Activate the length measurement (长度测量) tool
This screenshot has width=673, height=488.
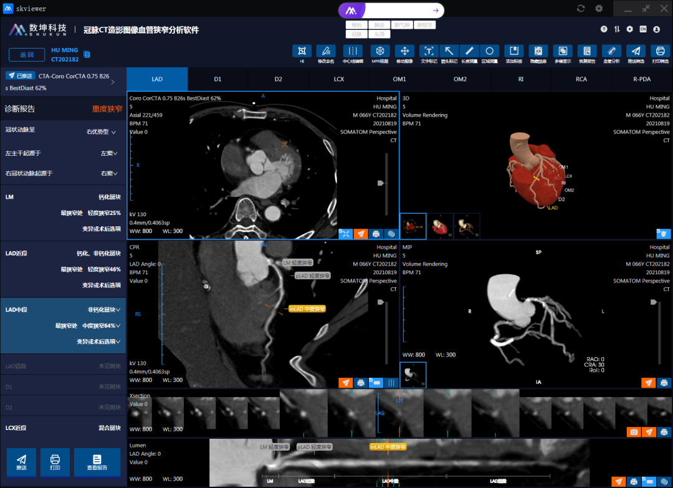tap(469, 52)
